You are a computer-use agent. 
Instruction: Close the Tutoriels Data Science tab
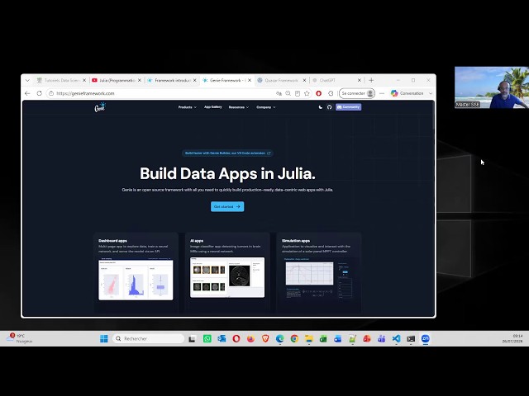(x=84, y=80)
